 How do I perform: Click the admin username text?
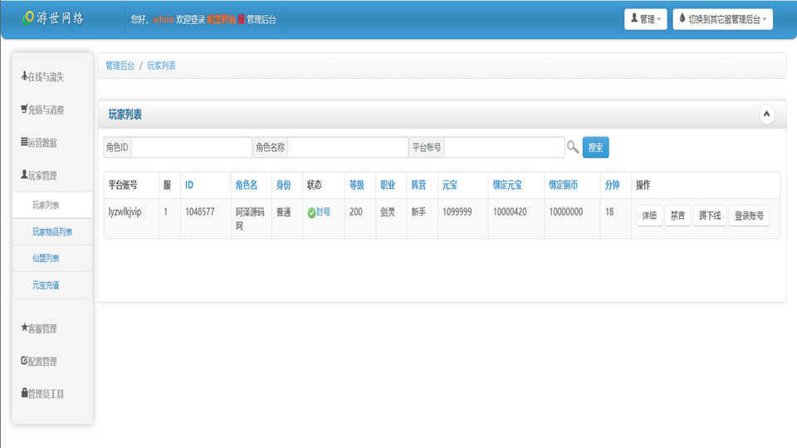(x=164, y=19)
